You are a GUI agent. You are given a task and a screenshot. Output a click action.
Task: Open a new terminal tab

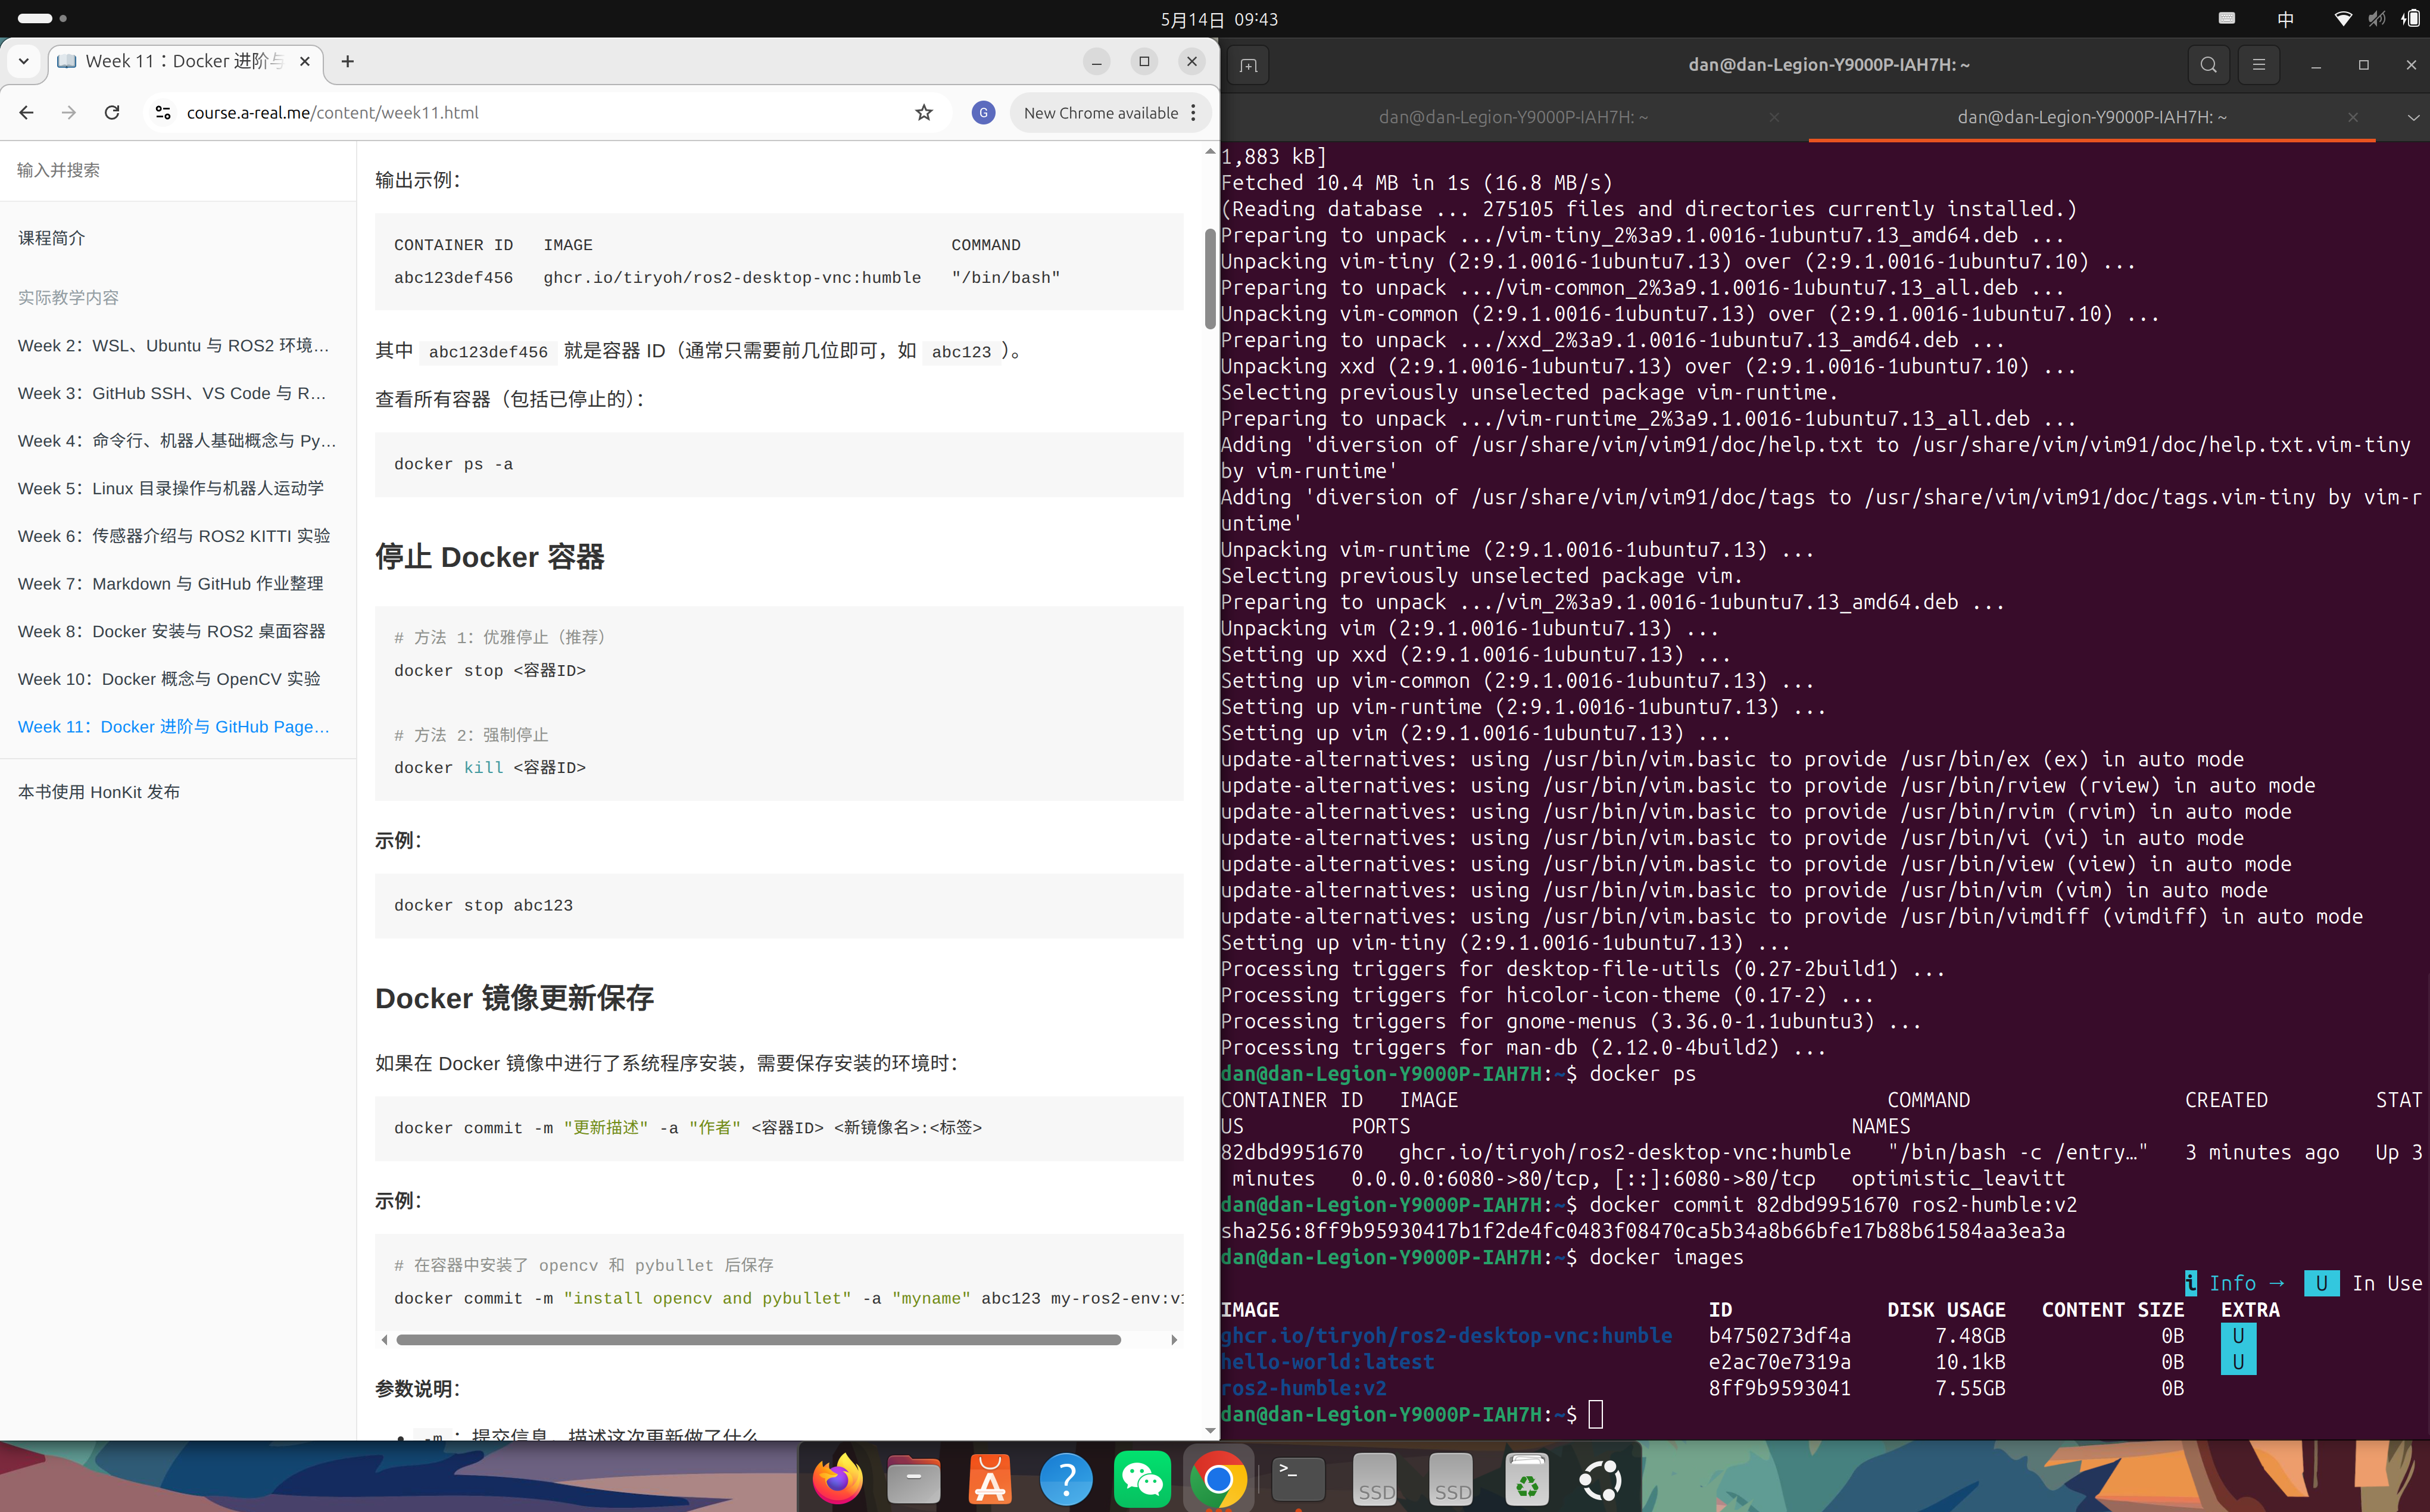1249,65
